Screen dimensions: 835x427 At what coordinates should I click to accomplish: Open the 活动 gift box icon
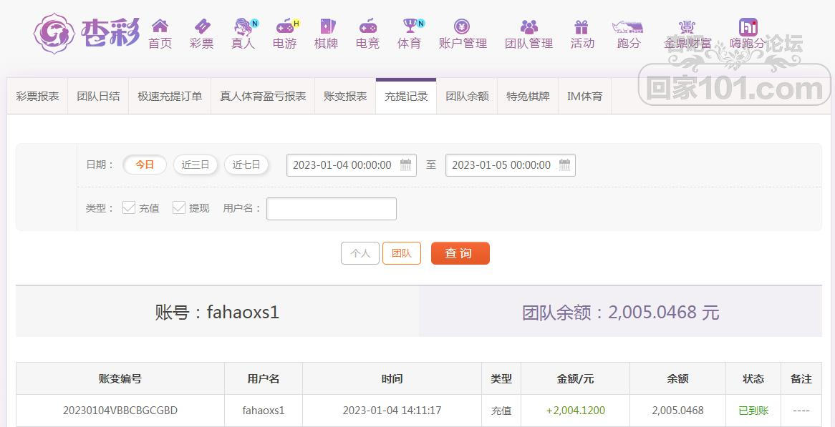[581, 26]
